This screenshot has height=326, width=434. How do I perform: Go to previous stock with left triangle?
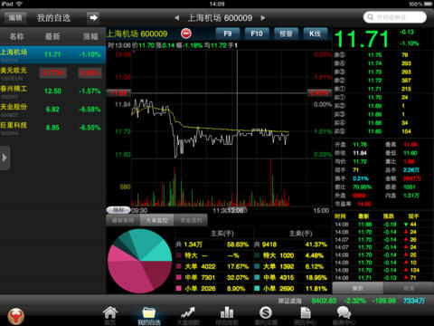point(177,18)
